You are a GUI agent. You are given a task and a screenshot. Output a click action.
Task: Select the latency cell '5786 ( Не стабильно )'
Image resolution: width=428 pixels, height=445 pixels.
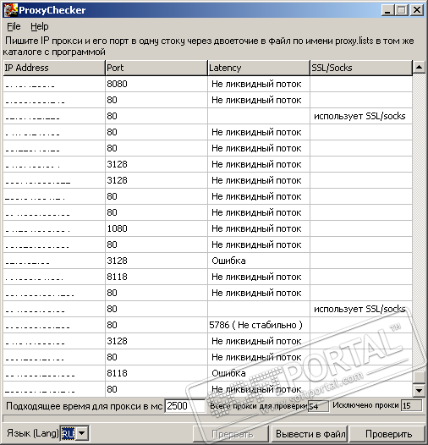[259, 325]
